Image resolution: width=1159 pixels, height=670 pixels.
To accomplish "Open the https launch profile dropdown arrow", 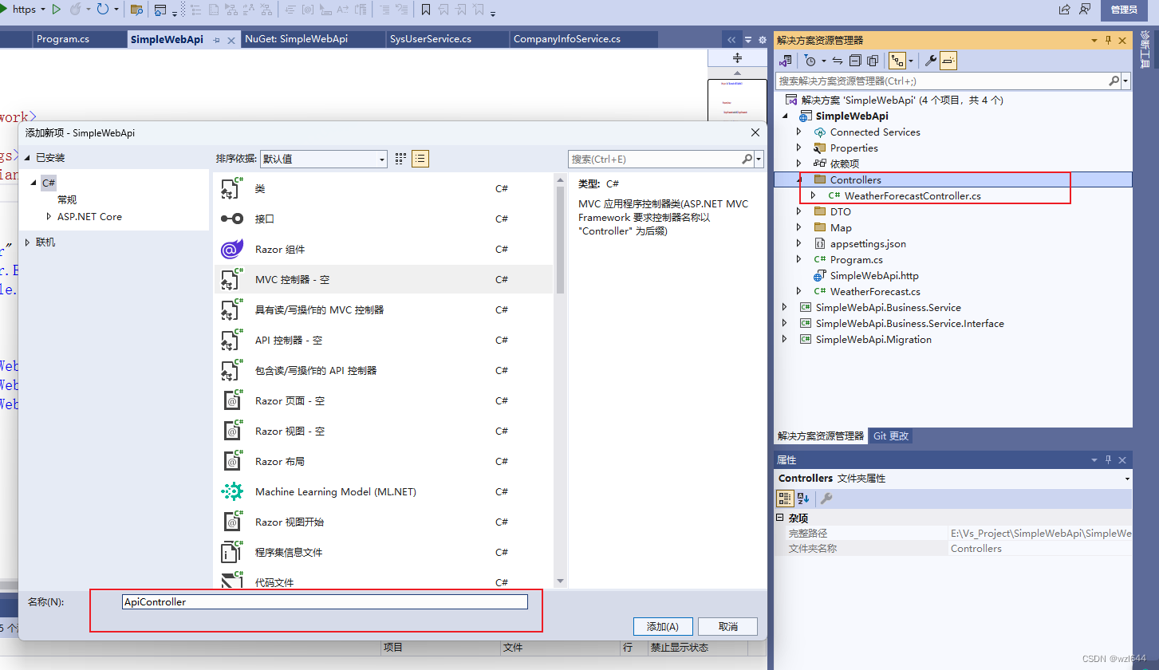I will (42, 10).
